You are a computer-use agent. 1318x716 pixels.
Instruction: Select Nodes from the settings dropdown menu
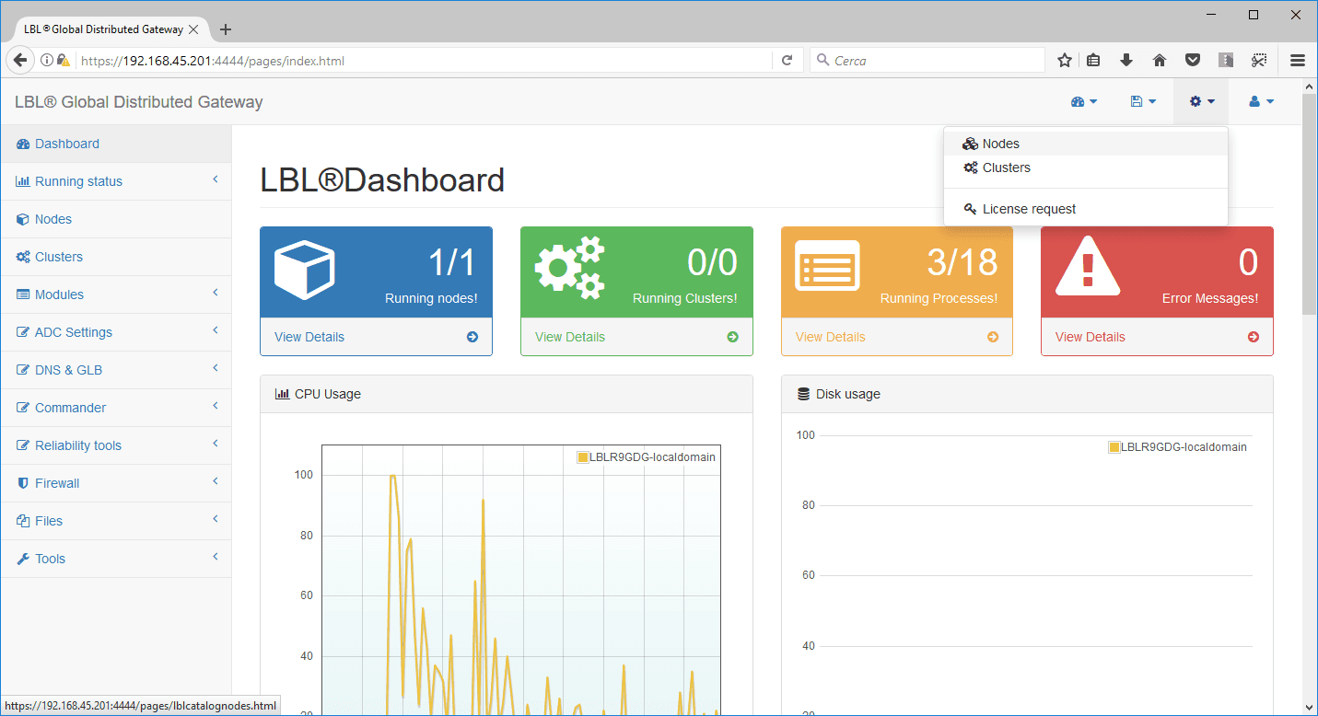pos(1000,144)
